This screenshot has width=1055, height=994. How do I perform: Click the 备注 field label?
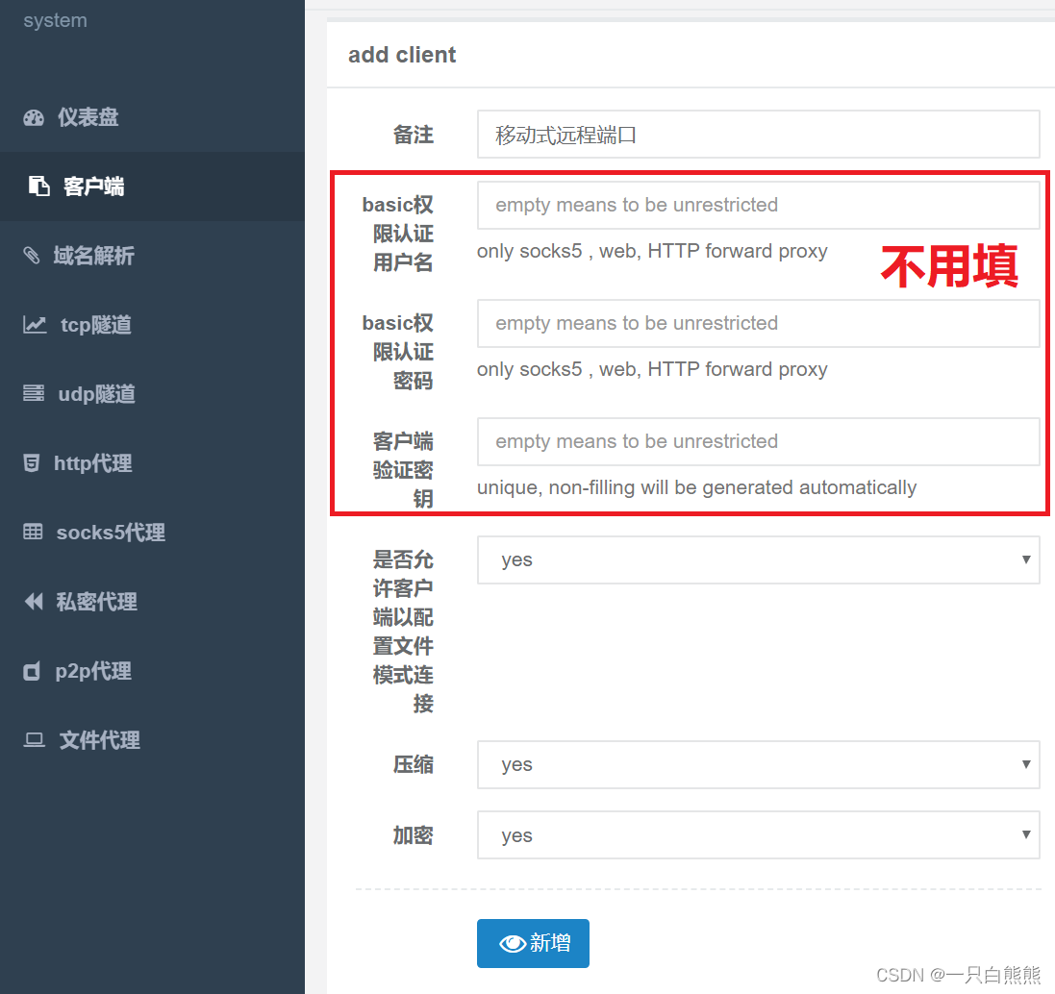(x=414, y=135)
